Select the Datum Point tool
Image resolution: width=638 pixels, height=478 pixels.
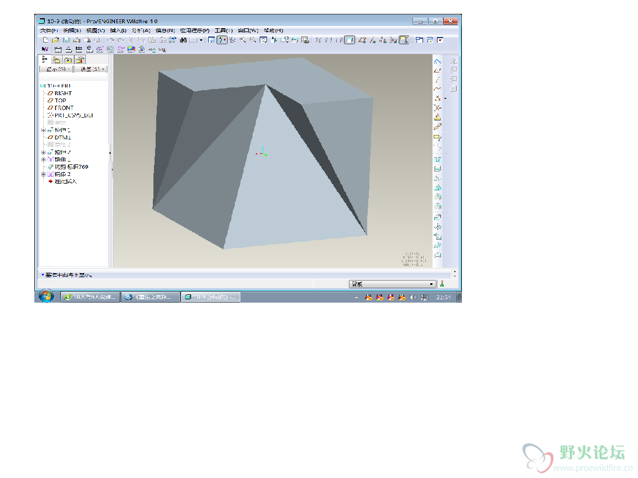pos(438,98)
